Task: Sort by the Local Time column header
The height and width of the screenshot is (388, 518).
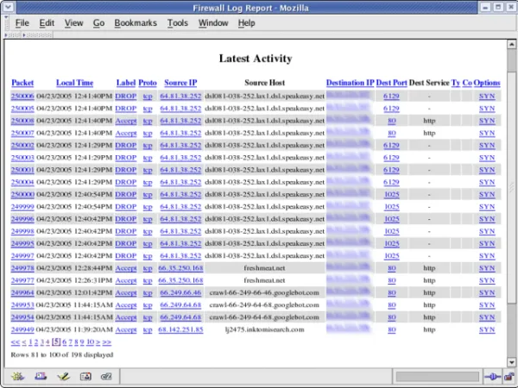Action: 74,83
